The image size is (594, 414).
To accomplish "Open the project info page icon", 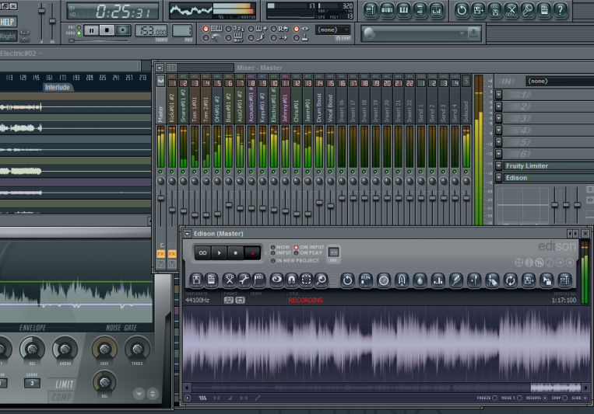I will point(544,10).
